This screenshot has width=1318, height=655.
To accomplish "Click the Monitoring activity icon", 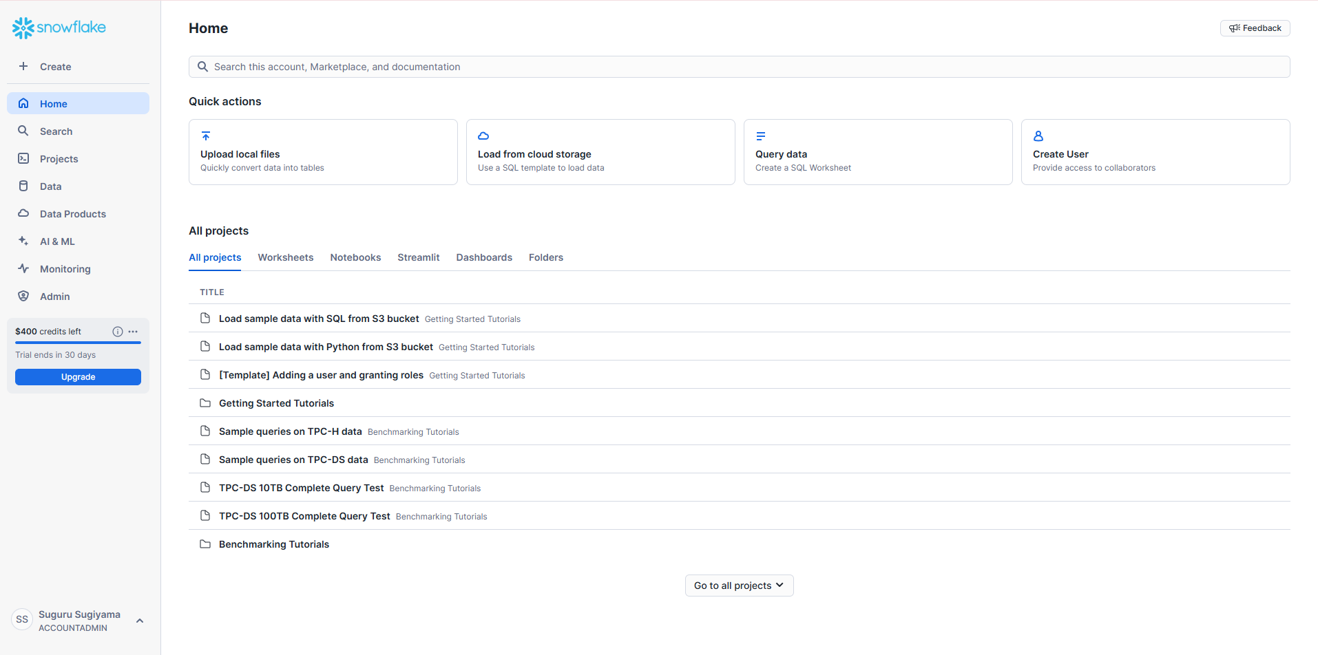I will click(x=23, y=268).
